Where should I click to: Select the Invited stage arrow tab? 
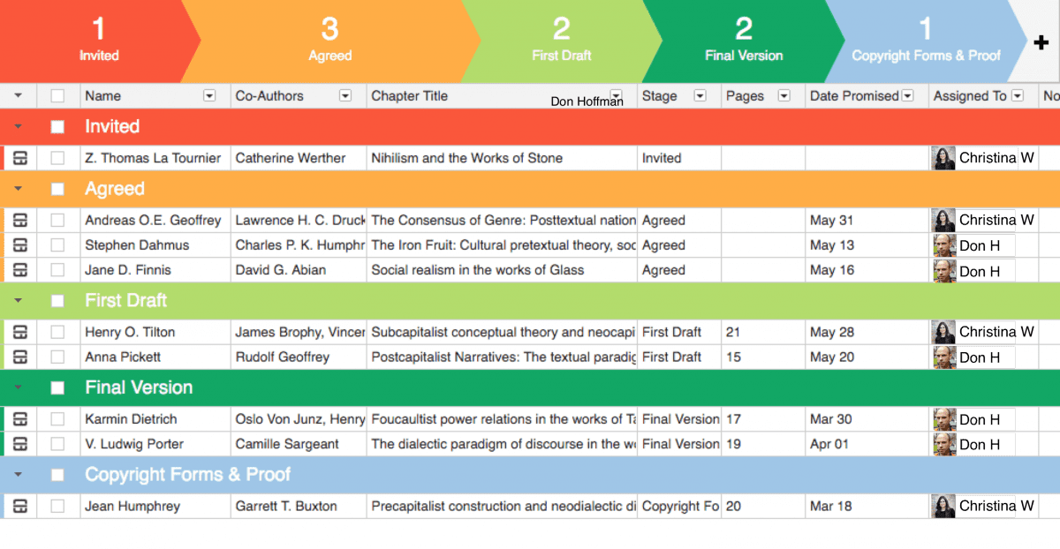pos(98,41)
